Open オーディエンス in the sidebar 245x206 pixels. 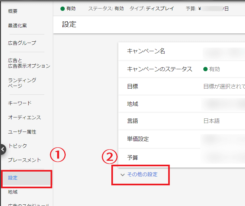[24, 117]
